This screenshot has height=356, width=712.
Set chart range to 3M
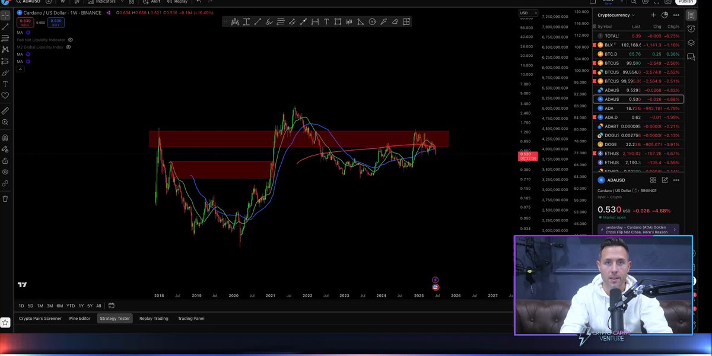pyautogui.click(x=50, y=306)
